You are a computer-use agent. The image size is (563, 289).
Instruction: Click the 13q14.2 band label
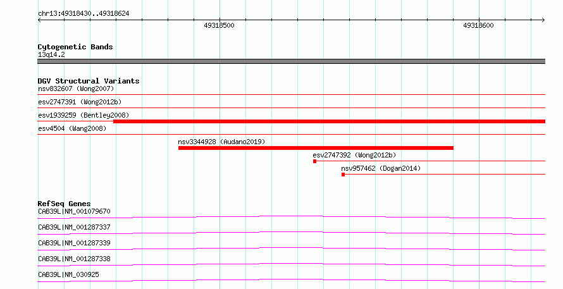click(x=51, y=54)
